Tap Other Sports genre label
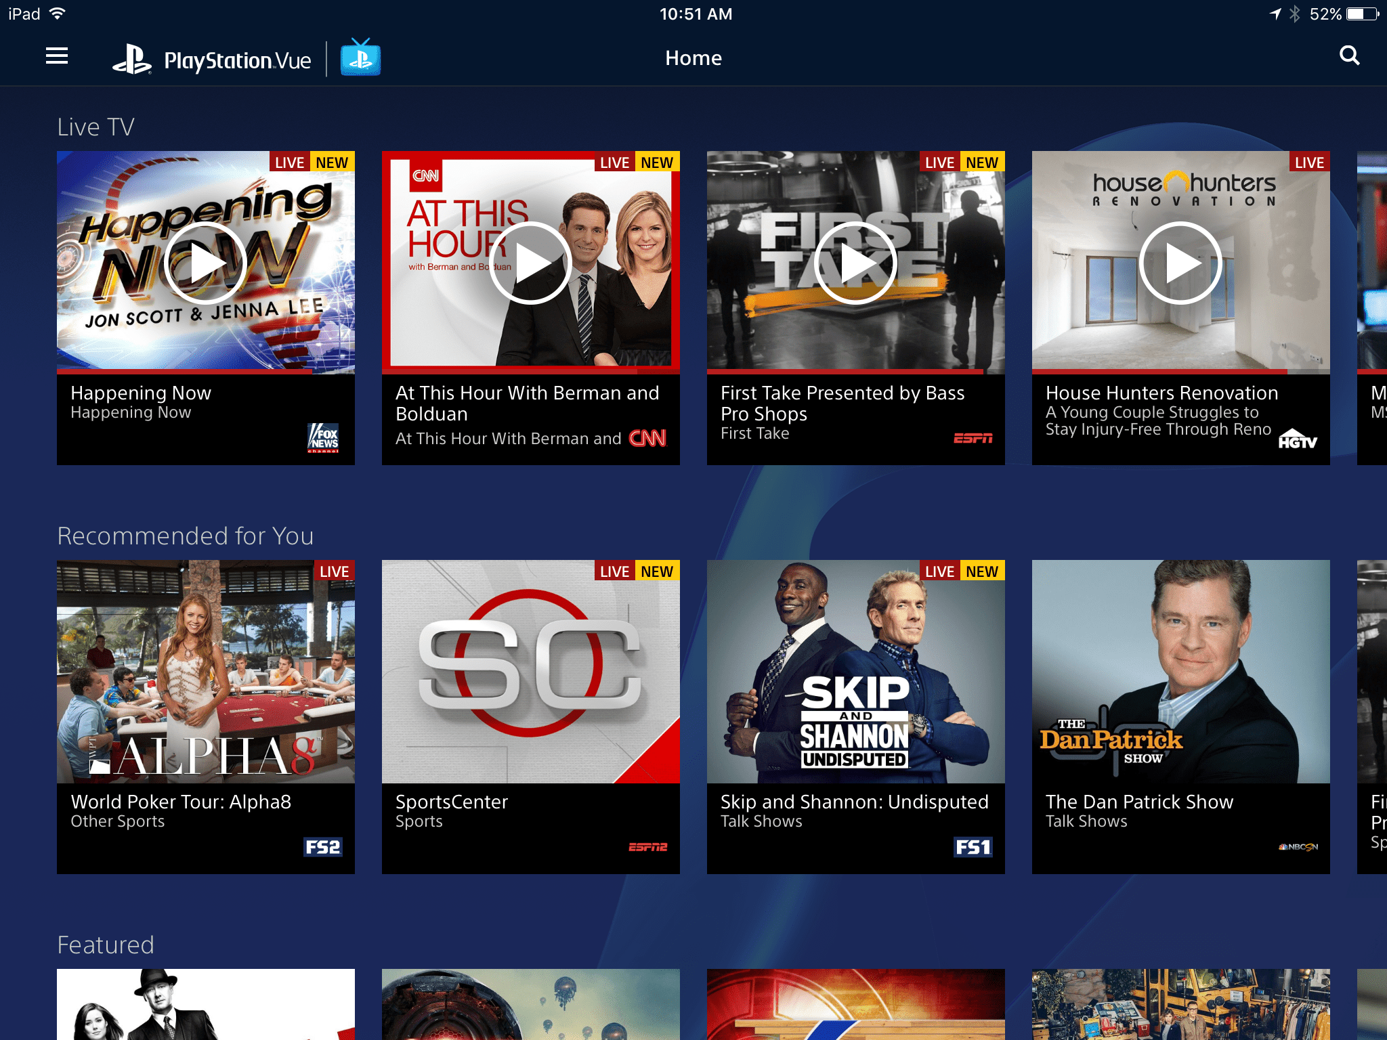 click(x=118, y=821)
